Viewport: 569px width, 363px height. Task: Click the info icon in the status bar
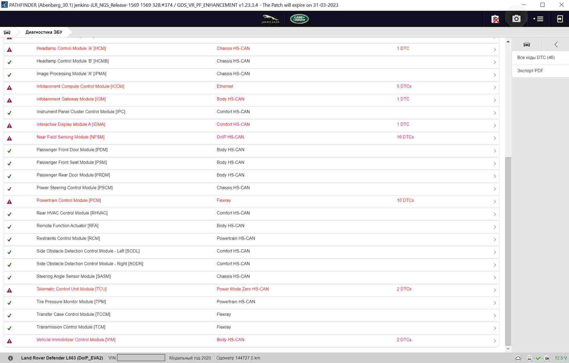pyautogui.click(x=10, y=358)
